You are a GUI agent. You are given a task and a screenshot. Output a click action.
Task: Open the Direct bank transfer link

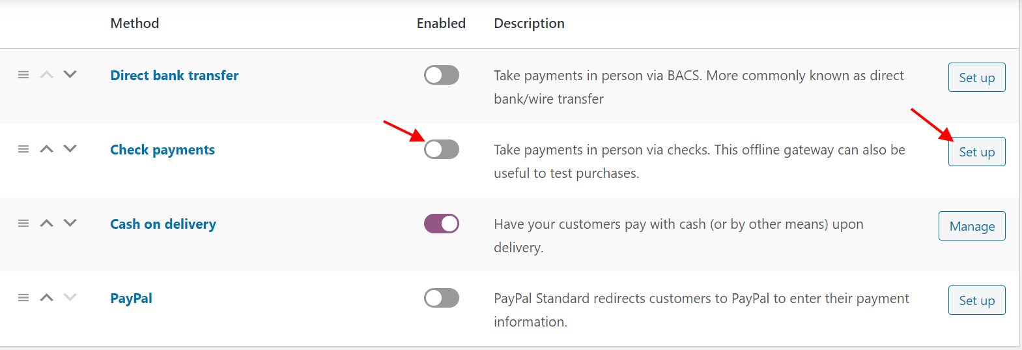pos(175,76)
